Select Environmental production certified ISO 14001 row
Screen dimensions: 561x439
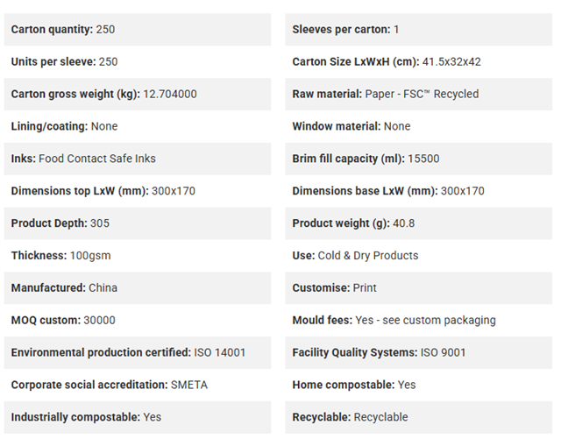click(138, 353)
